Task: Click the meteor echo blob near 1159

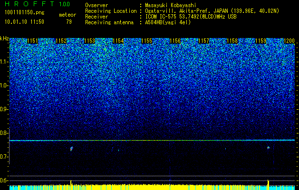Action: [268, 148]
